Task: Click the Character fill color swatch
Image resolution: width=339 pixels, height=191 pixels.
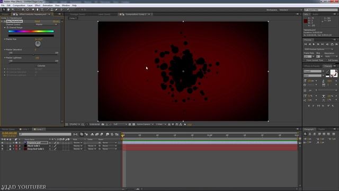Action: tap(333, 72)
